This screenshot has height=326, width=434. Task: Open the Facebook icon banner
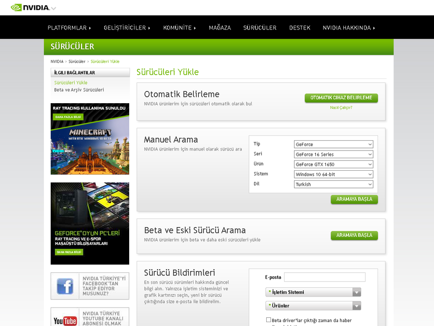pos(90,286)
